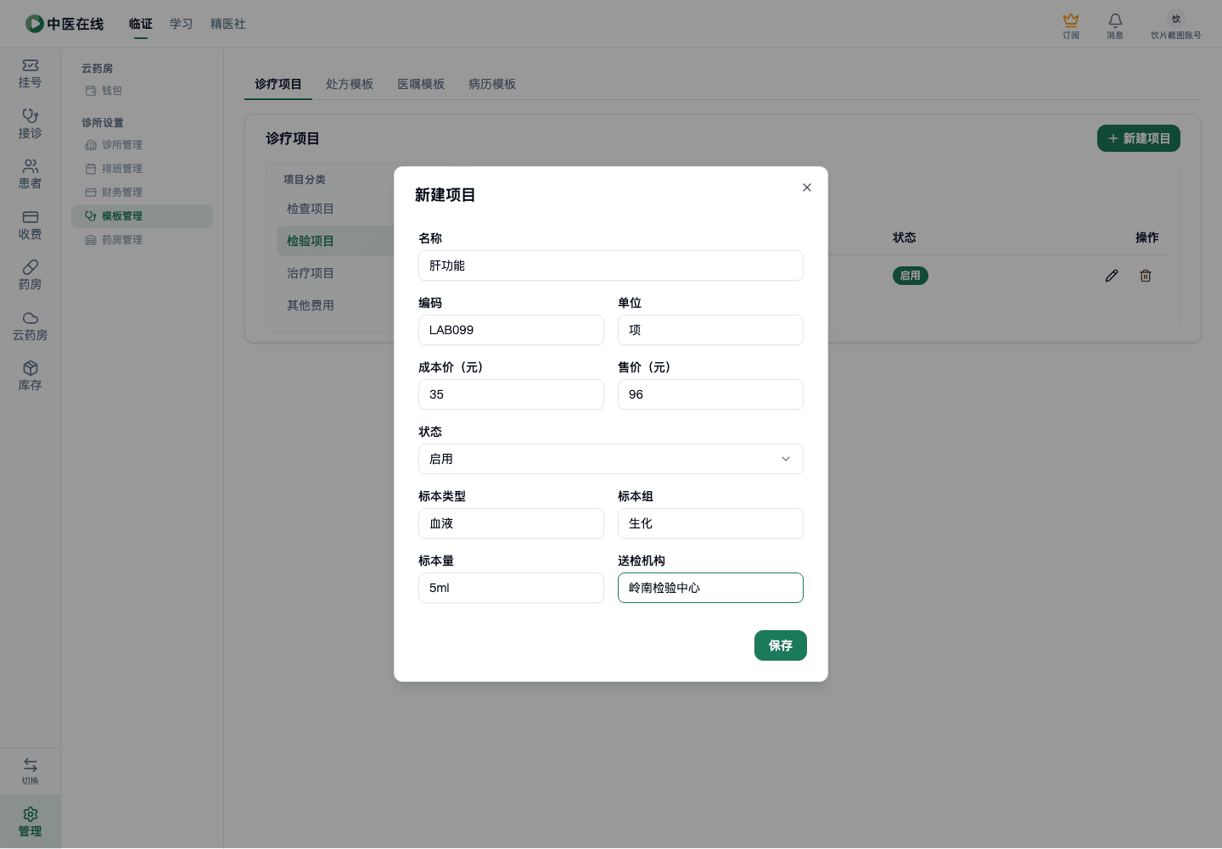Click the 状态 column header

905,237
